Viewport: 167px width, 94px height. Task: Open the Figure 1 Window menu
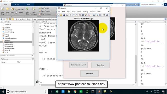[93, 12]
